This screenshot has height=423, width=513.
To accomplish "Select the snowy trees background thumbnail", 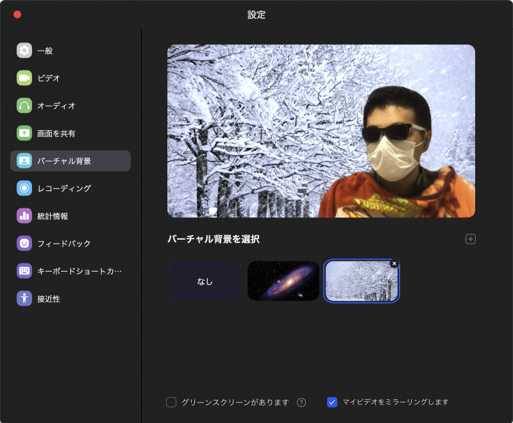I will pyautogui.click(x=362, y=281).
